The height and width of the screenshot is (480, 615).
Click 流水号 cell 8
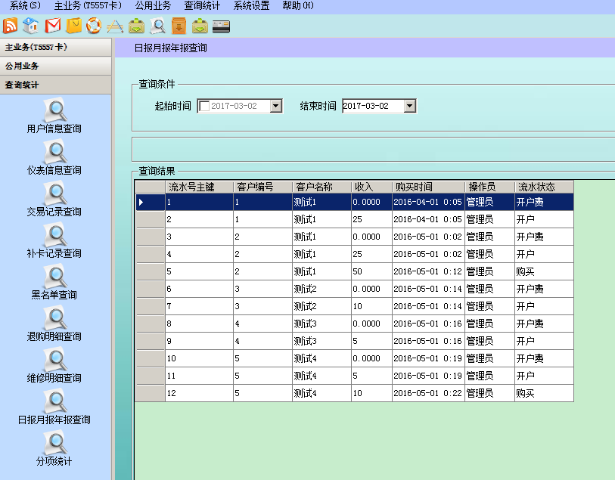pos(199,324)
